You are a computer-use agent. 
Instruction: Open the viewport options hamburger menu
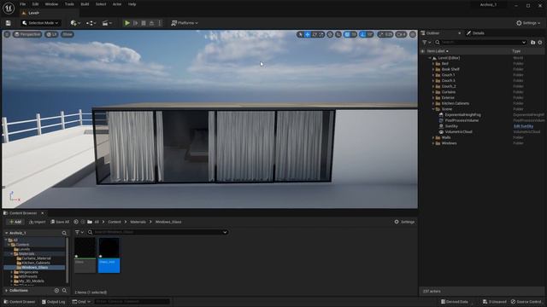(x=7, y=34)
